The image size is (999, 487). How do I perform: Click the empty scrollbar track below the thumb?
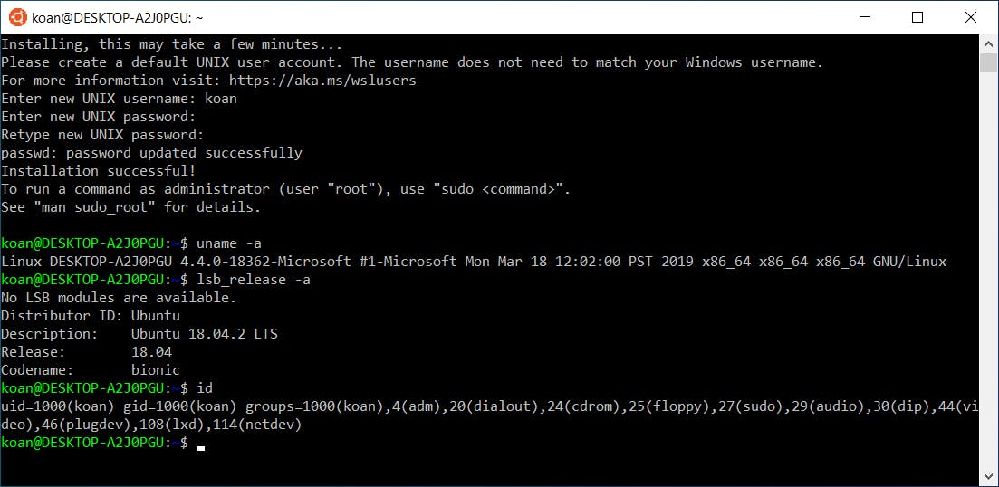point(989,272)
